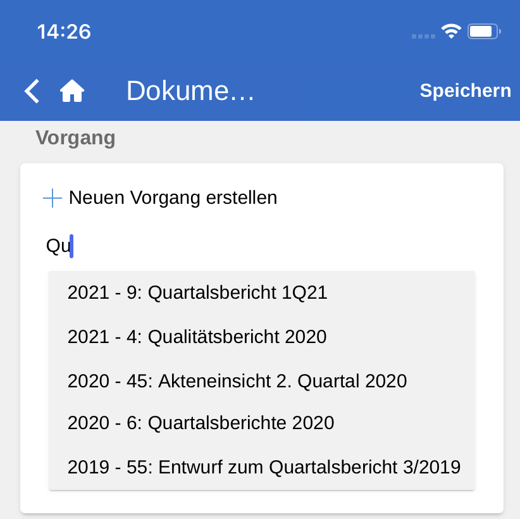The height and width of the screenshot is (519, 520).
Task: Choose '2021 - 4: Qualitätsbericht 2020' suggestion
Action: tap(197, 337)
